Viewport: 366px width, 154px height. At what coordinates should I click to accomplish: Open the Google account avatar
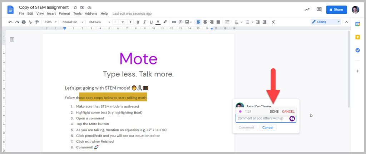tap(356, 10)
